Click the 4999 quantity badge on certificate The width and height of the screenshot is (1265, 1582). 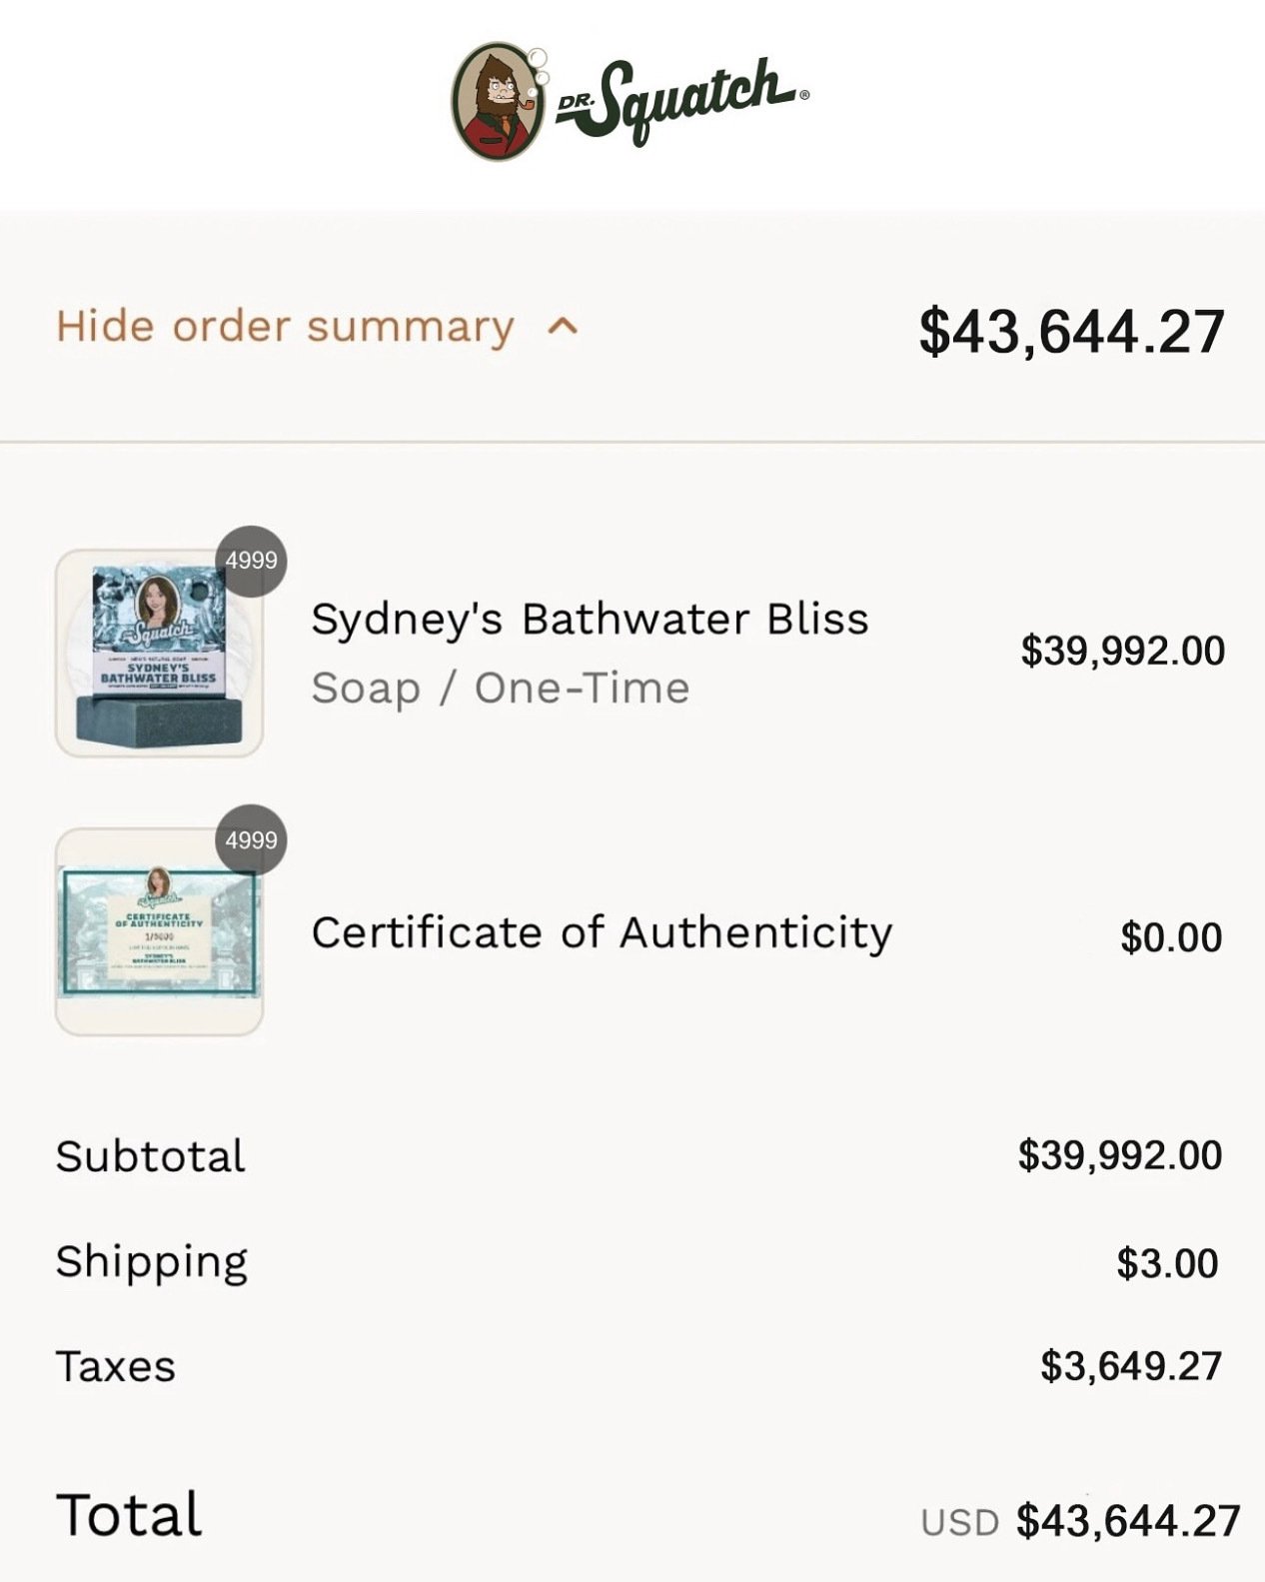(252, 840)
